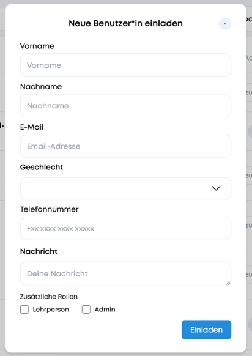Image resolution: width=252 pixels, height=356 pixels.
Task: Open the Geschlecht selection dropdown
Action: pyautogui.click(x=125, y=188)
